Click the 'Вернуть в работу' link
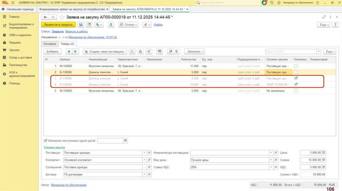This screenshot has height=191, width=342. pos(76,32)
